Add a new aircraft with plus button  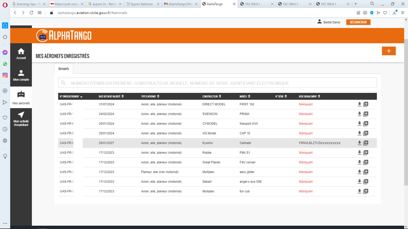[x=389, y=51]
